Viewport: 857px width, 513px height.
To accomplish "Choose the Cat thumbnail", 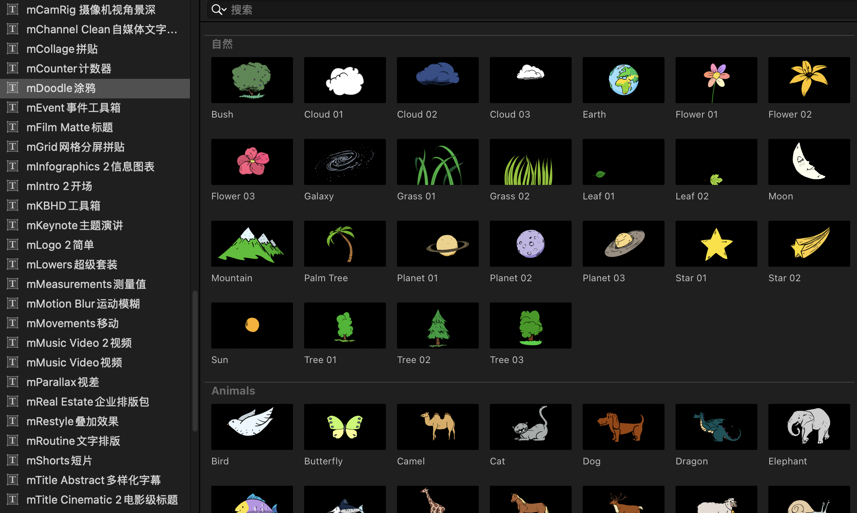I will coord(531,427).
